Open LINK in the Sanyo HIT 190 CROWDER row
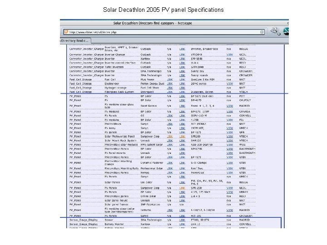Screen dimensions: 327x245 click(x=182, y=216)
